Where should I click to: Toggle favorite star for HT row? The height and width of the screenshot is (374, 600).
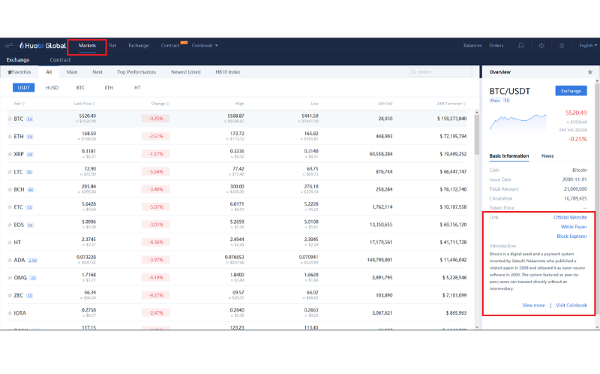(x=10, y=242)
